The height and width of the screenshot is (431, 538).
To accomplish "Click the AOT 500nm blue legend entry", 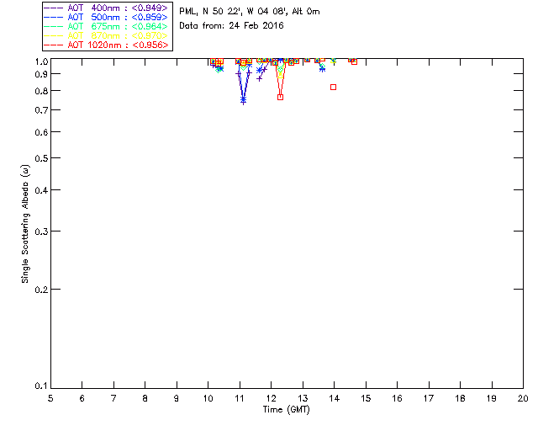I will [x=106, y=17].
